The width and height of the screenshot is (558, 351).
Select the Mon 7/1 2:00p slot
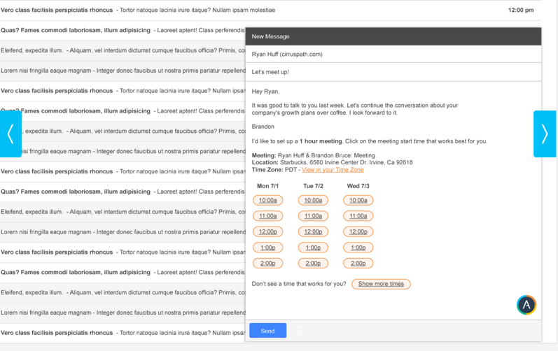pyautogui.click(x=267, y=264)
